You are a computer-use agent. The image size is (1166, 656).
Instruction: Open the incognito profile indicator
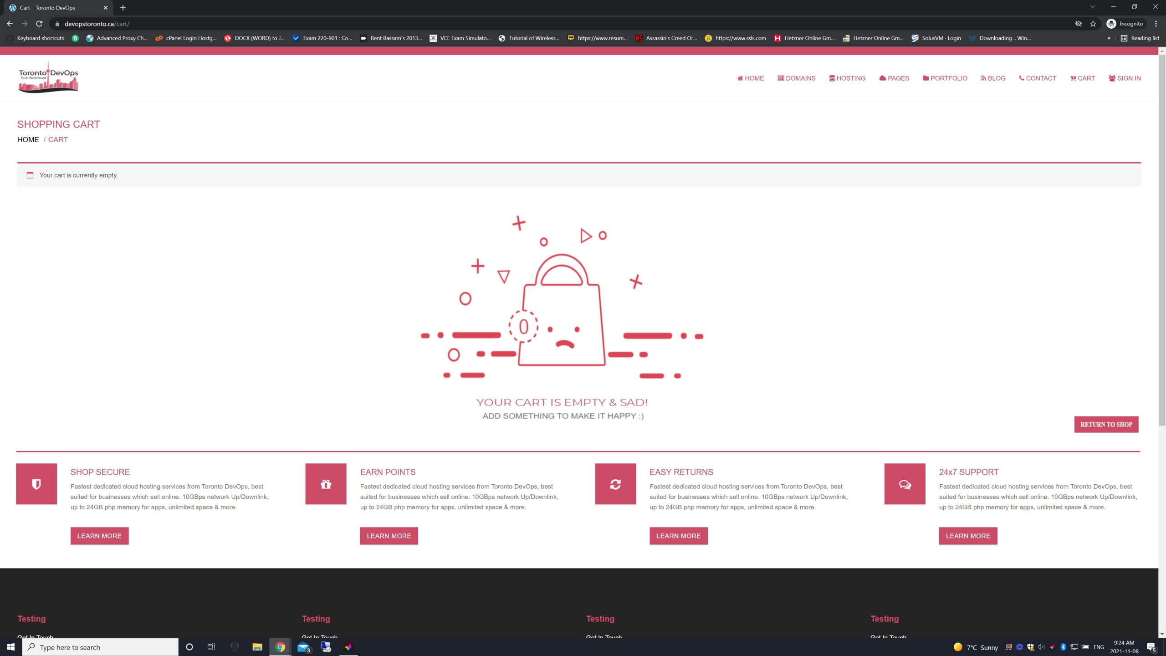tap(1125, 24)
